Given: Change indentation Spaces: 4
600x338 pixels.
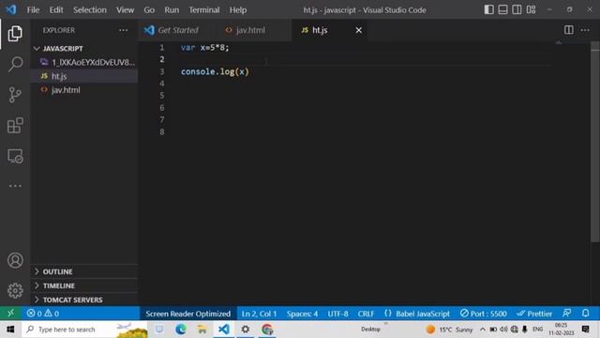Looking at the screenshot, I should coord(302,314).
